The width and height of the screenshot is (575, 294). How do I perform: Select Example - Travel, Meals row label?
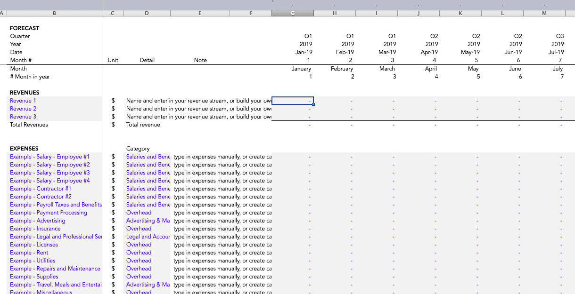pyautogui.click(x=56, y=285)
